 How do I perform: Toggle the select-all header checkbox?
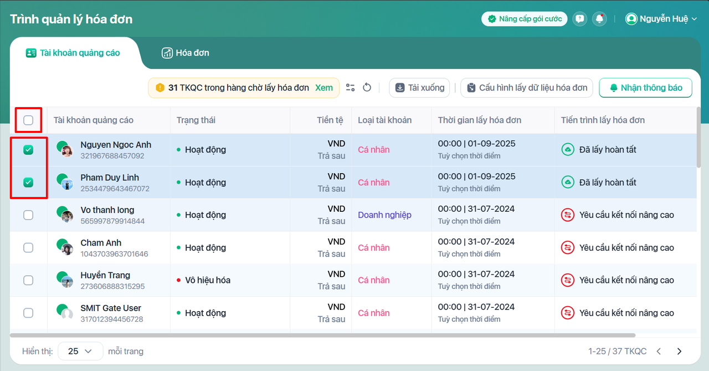point(28,120)
